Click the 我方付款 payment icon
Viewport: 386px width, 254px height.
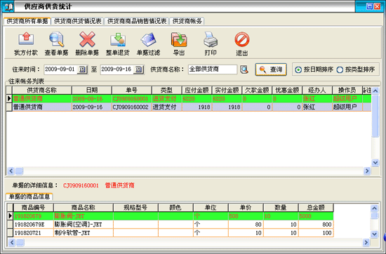point(26,39)
